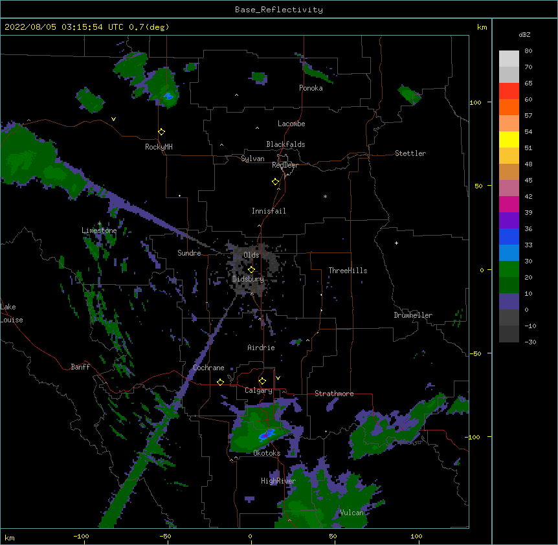Select the white swatch at the legend top

[509, 59]
